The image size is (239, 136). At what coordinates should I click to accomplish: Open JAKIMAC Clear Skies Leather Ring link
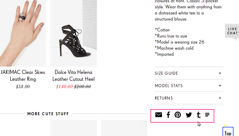click(23, 75)
